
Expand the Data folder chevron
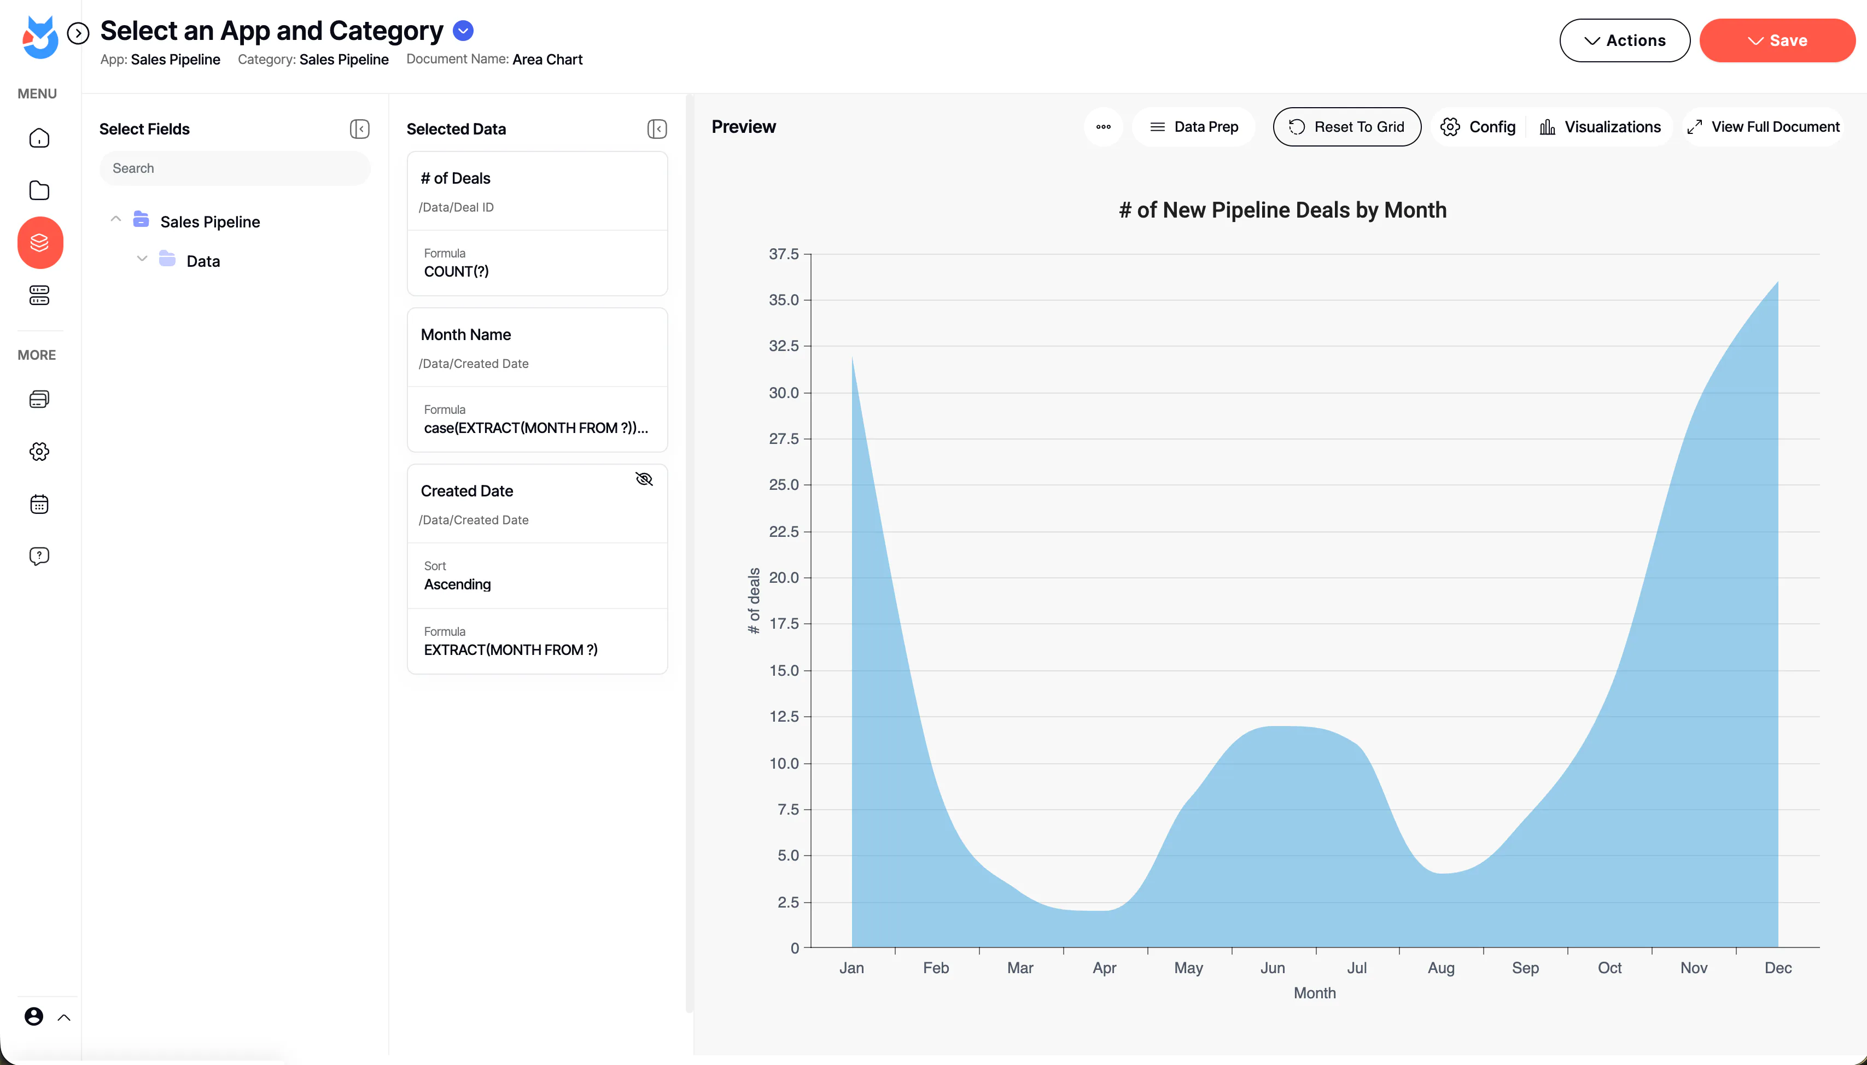[x=142, y=258]
